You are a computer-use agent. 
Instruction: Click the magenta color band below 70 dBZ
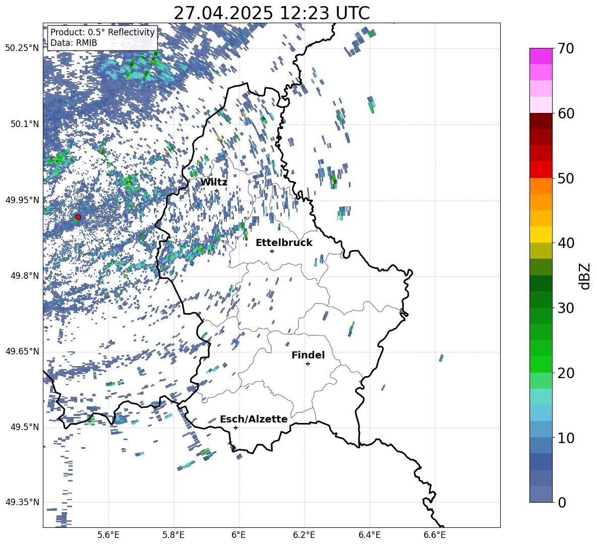point(541,56)
